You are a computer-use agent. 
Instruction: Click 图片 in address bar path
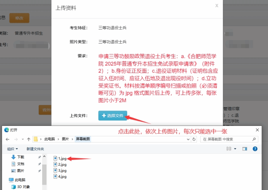click(66, 139)
